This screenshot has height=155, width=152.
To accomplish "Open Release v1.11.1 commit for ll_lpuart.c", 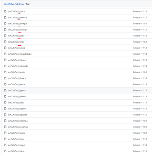I will pyautogui.click(x=140, y=115).
